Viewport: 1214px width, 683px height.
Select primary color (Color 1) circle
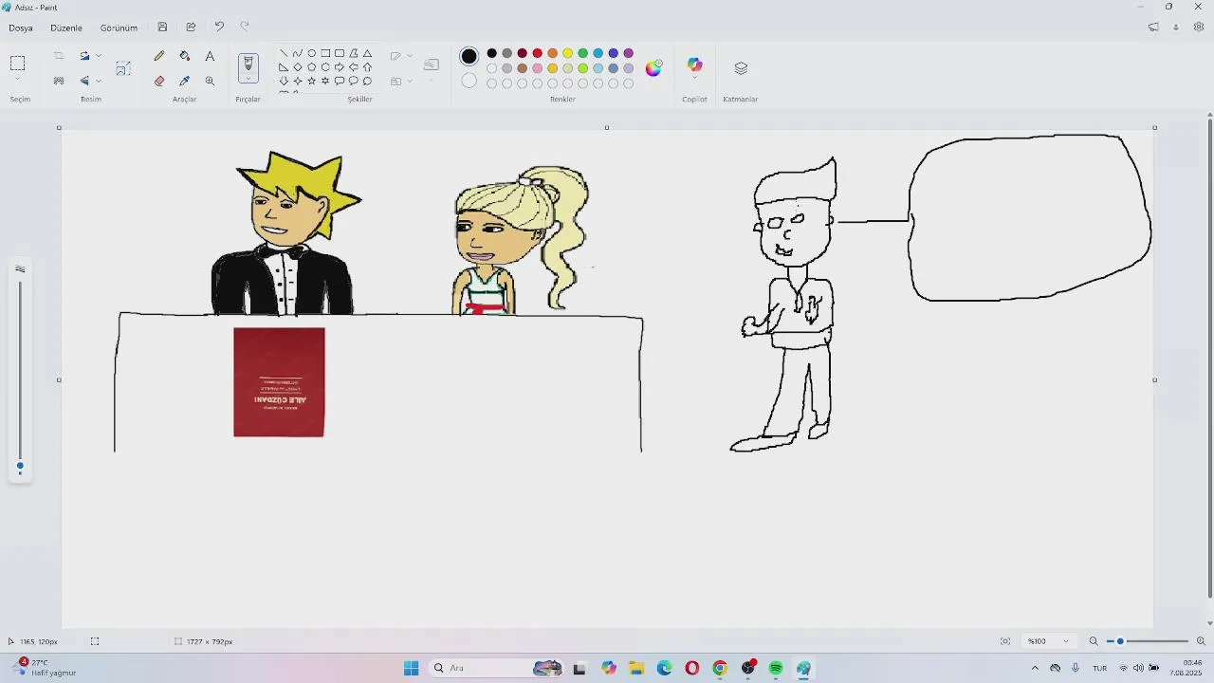[469, 57]
